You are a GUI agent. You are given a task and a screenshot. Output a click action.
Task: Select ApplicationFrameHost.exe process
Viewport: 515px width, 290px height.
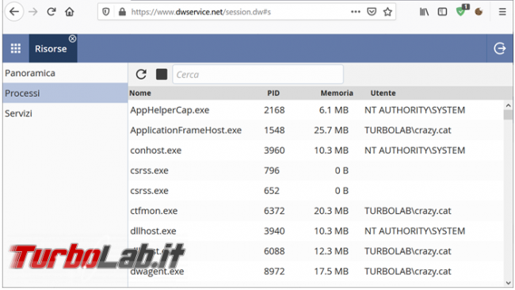pyautogui.click(x=315, y=130)
